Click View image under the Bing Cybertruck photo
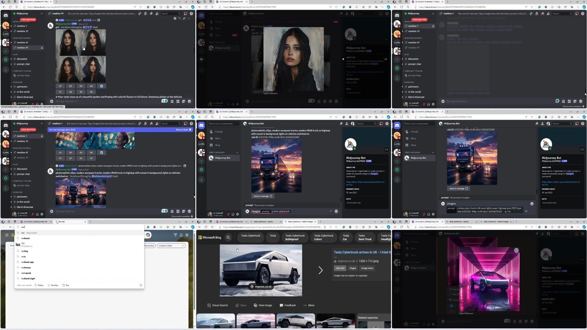The height and width of the screenshot is (330, 587). (263, 305)
